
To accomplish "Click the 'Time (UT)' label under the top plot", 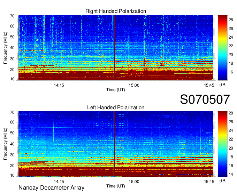I will [x=116, y=90].
